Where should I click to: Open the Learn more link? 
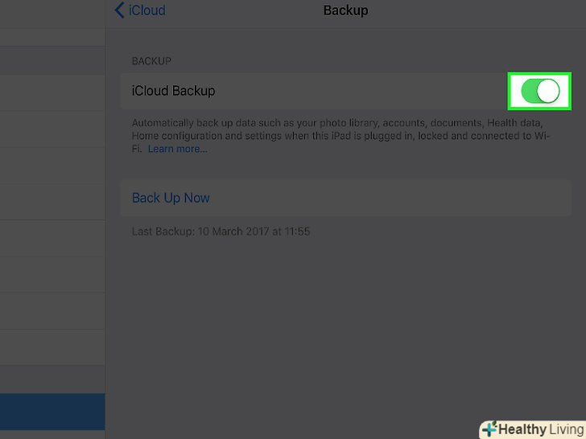(177, 149)
